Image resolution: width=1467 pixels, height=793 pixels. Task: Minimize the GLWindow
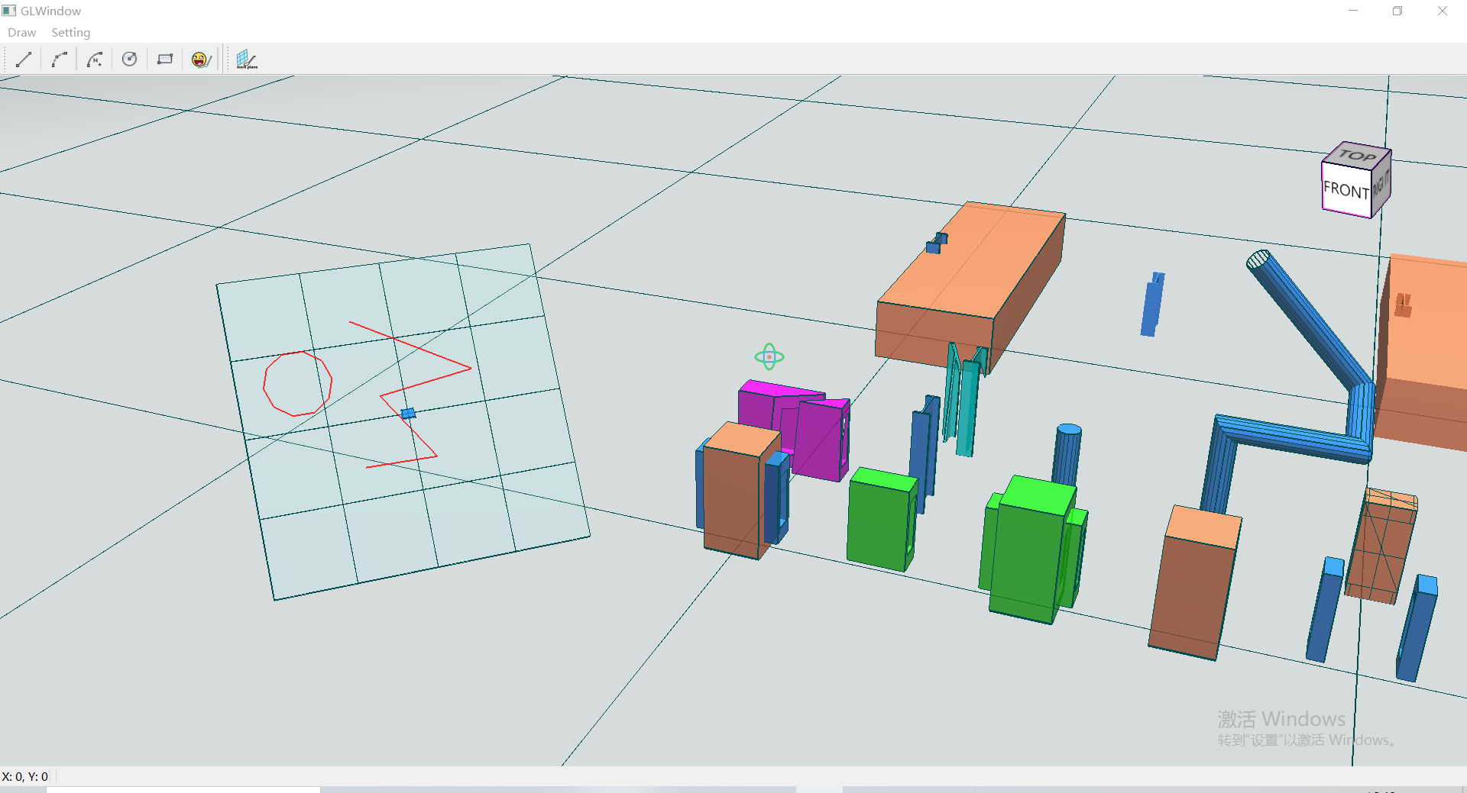tap(1353, 11)
